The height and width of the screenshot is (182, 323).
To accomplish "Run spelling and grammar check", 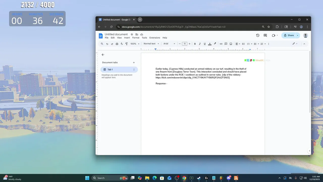I will pos(122,44).
